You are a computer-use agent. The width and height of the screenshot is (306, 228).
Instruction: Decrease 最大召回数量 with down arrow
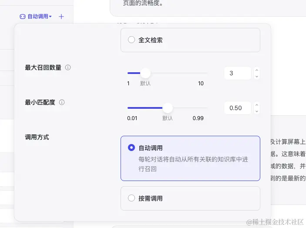click(x=257, y=77)
